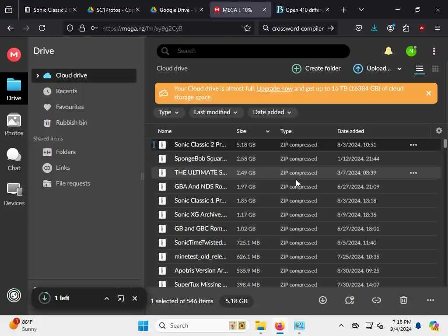Click the Pocket save icon
448x336 pixels.
359,28
